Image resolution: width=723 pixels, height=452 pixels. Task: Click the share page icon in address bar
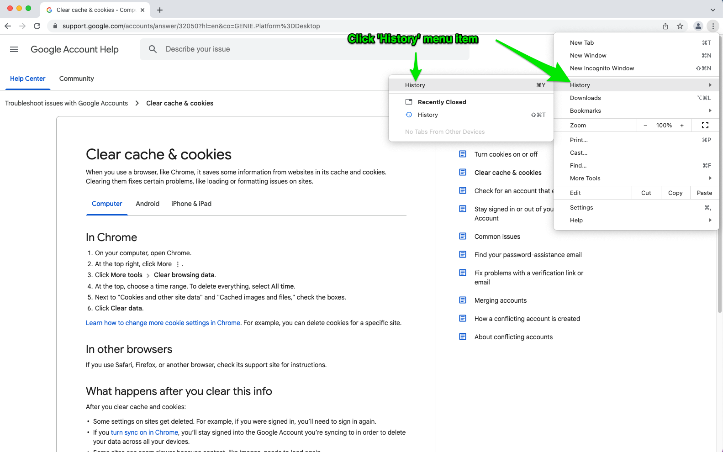665,26
